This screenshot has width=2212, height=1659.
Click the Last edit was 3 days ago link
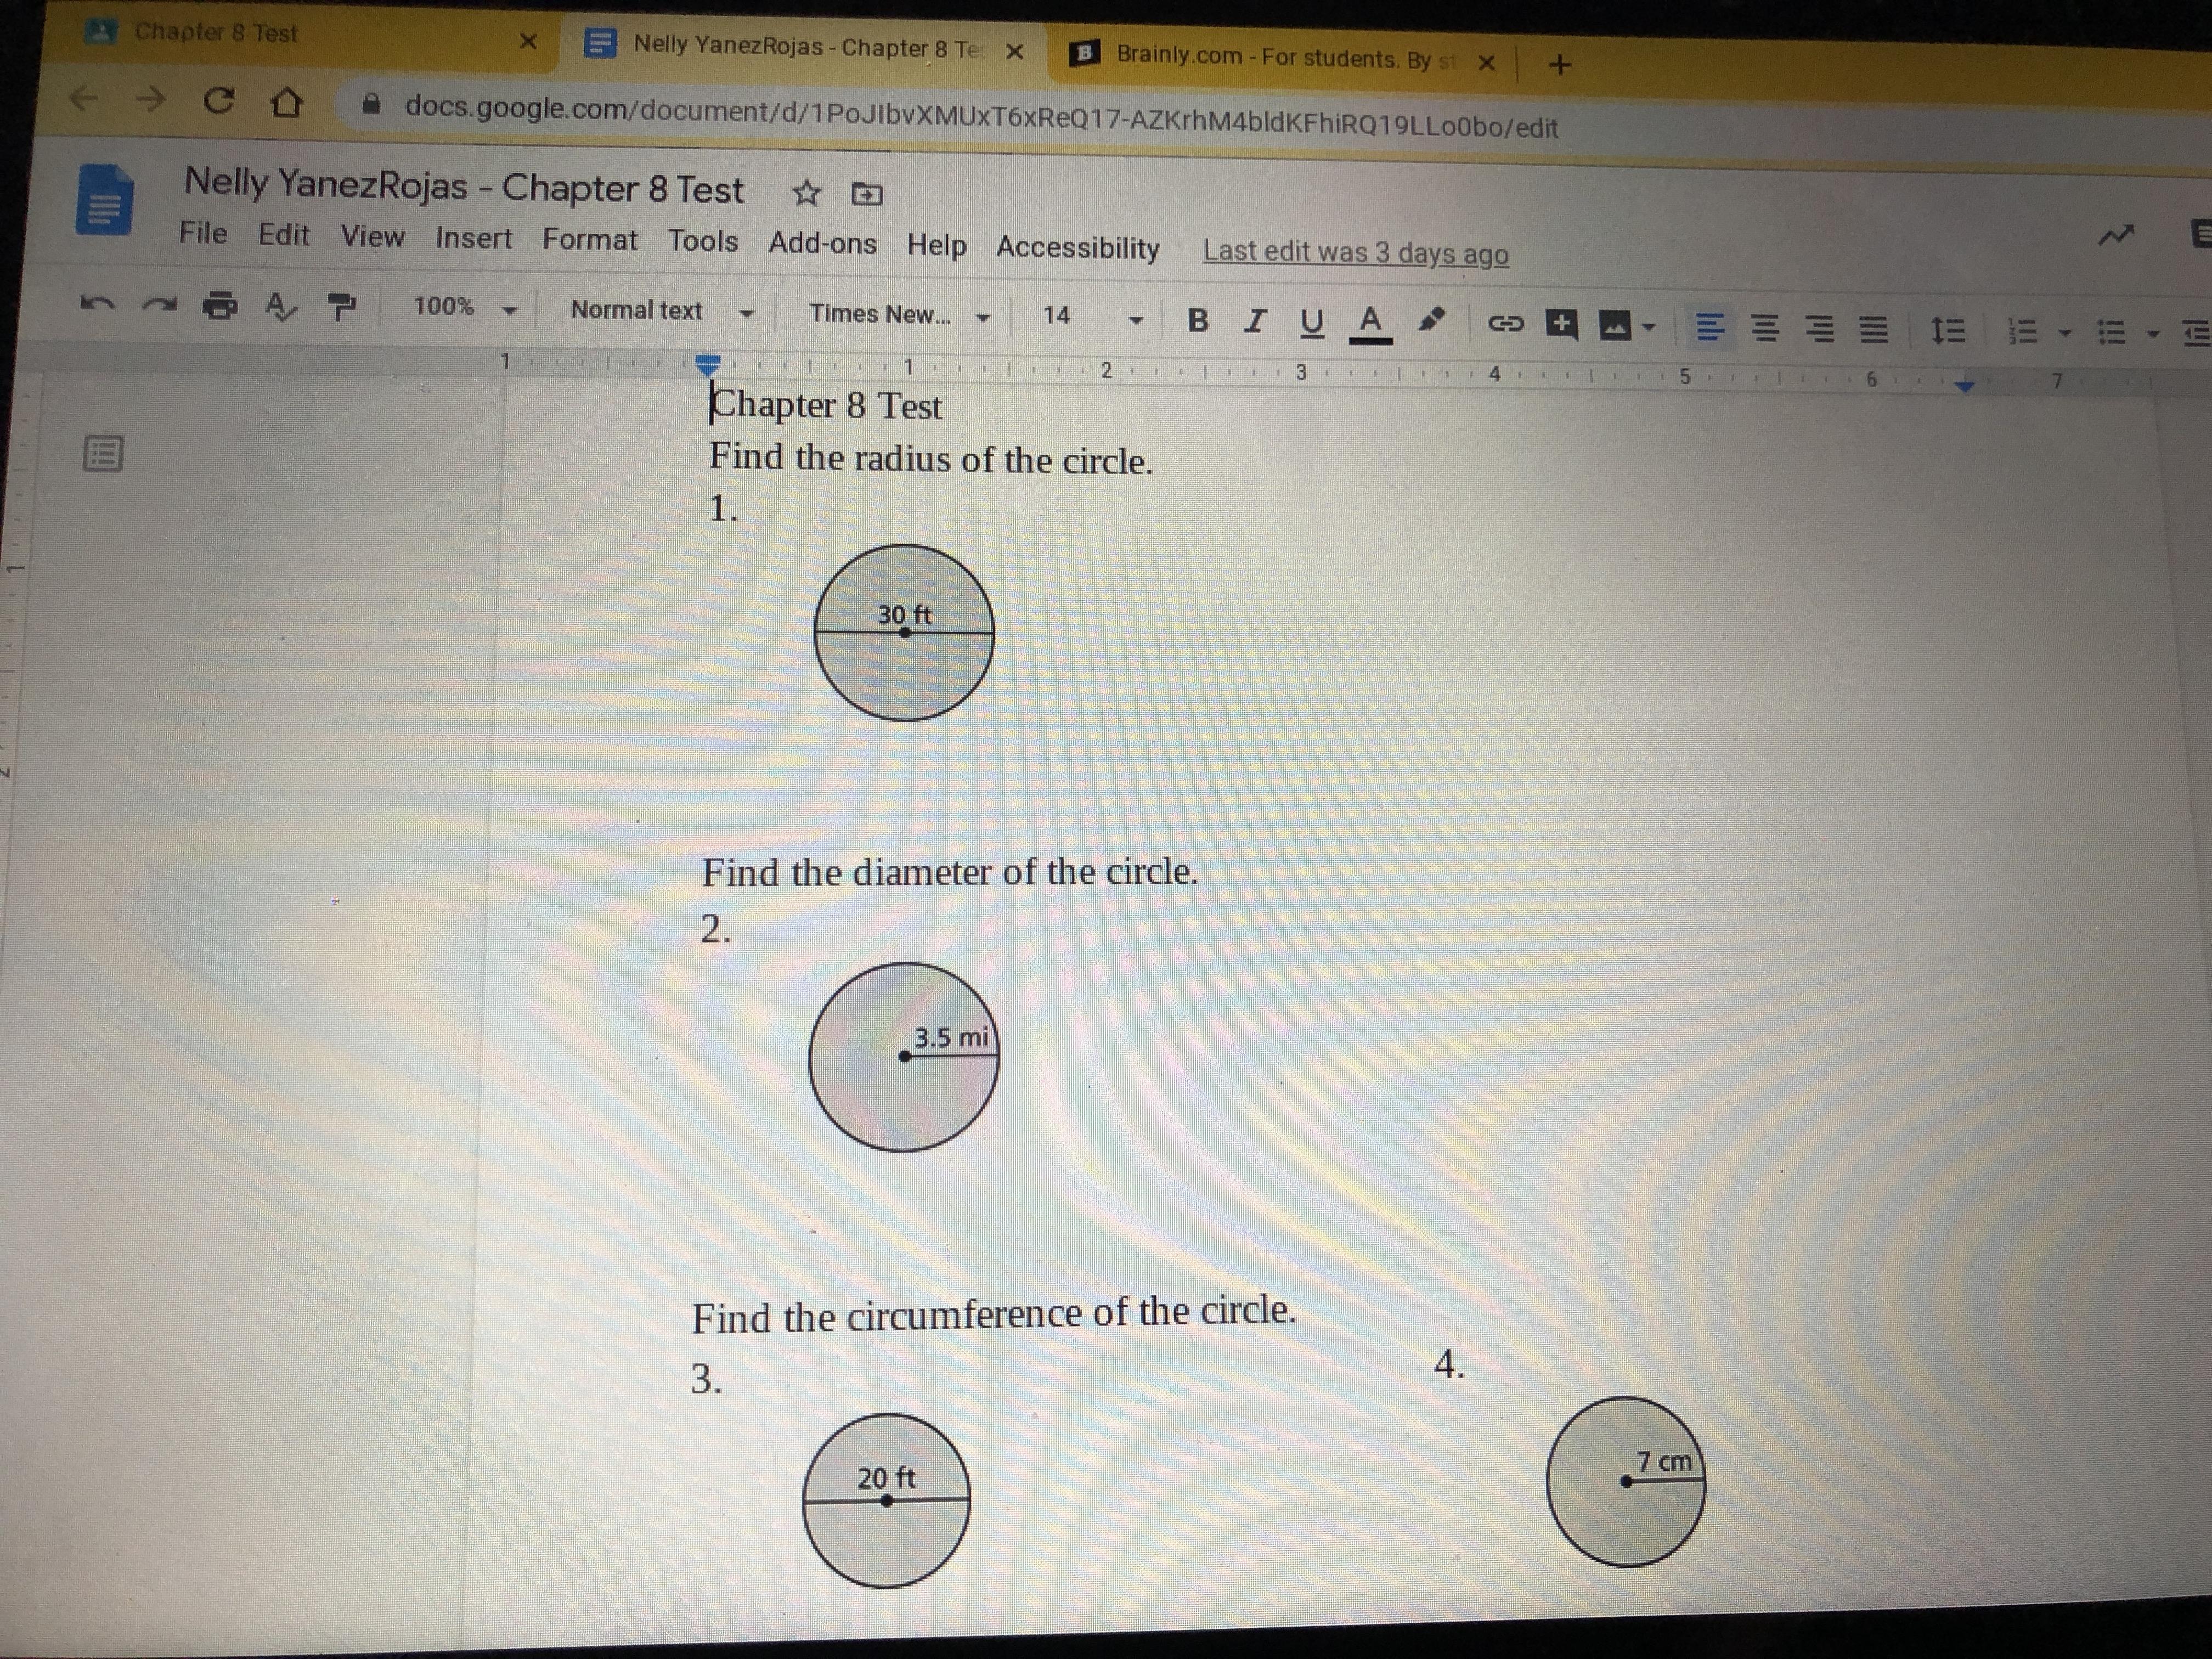coord(1355,252)
